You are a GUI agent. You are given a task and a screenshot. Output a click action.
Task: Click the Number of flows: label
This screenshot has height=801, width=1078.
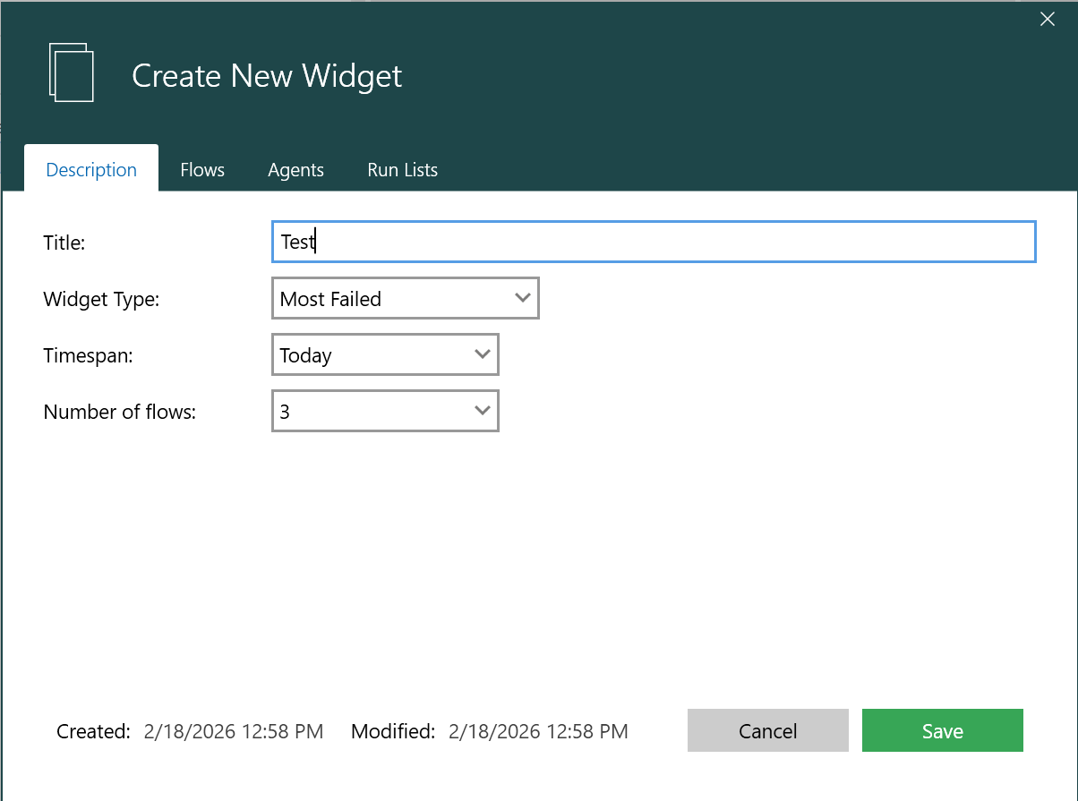pyautogui.click(x=119, y=412)
